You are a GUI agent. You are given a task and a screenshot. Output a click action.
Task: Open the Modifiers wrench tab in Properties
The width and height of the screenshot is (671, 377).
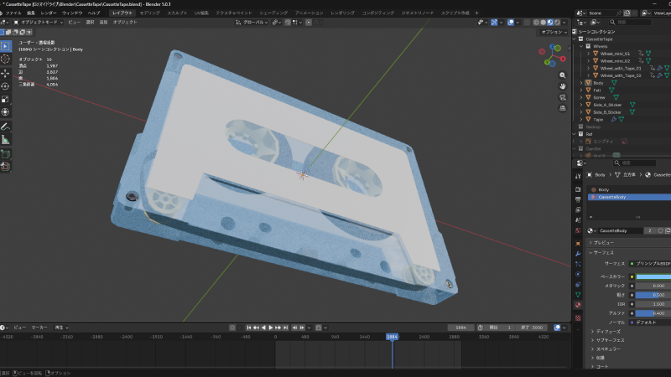[x=578, y=253]
